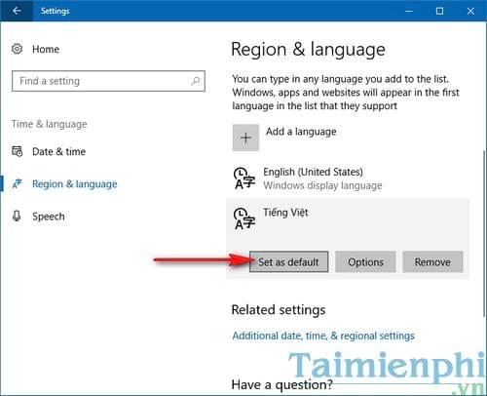Open Home via the gear icon

[x=17, y=49]
